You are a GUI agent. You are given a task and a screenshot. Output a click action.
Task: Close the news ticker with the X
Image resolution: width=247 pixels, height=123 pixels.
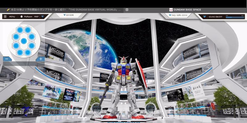pyautogui.click(x=127, y=10)
